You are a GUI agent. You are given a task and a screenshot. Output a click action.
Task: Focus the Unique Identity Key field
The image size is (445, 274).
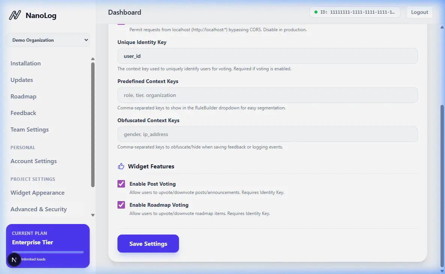pyautogui.click(x=267, y=56)
